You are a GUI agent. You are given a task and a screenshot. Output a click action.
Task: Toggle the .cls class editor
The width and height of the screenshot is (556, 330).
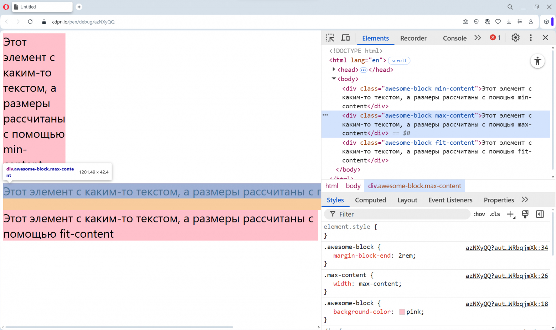pyautogui.click(x=495, y=214)
